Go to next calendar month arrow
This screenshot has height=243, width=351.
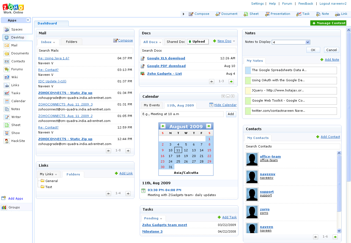pos(209,126)
